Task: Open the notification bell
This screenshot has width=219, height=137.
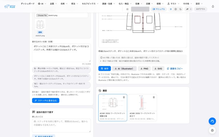Action: (x=213, y=7)
